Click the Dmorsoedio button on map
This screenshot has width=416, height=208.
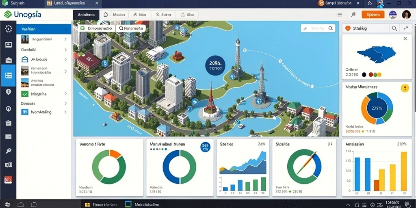97,28
